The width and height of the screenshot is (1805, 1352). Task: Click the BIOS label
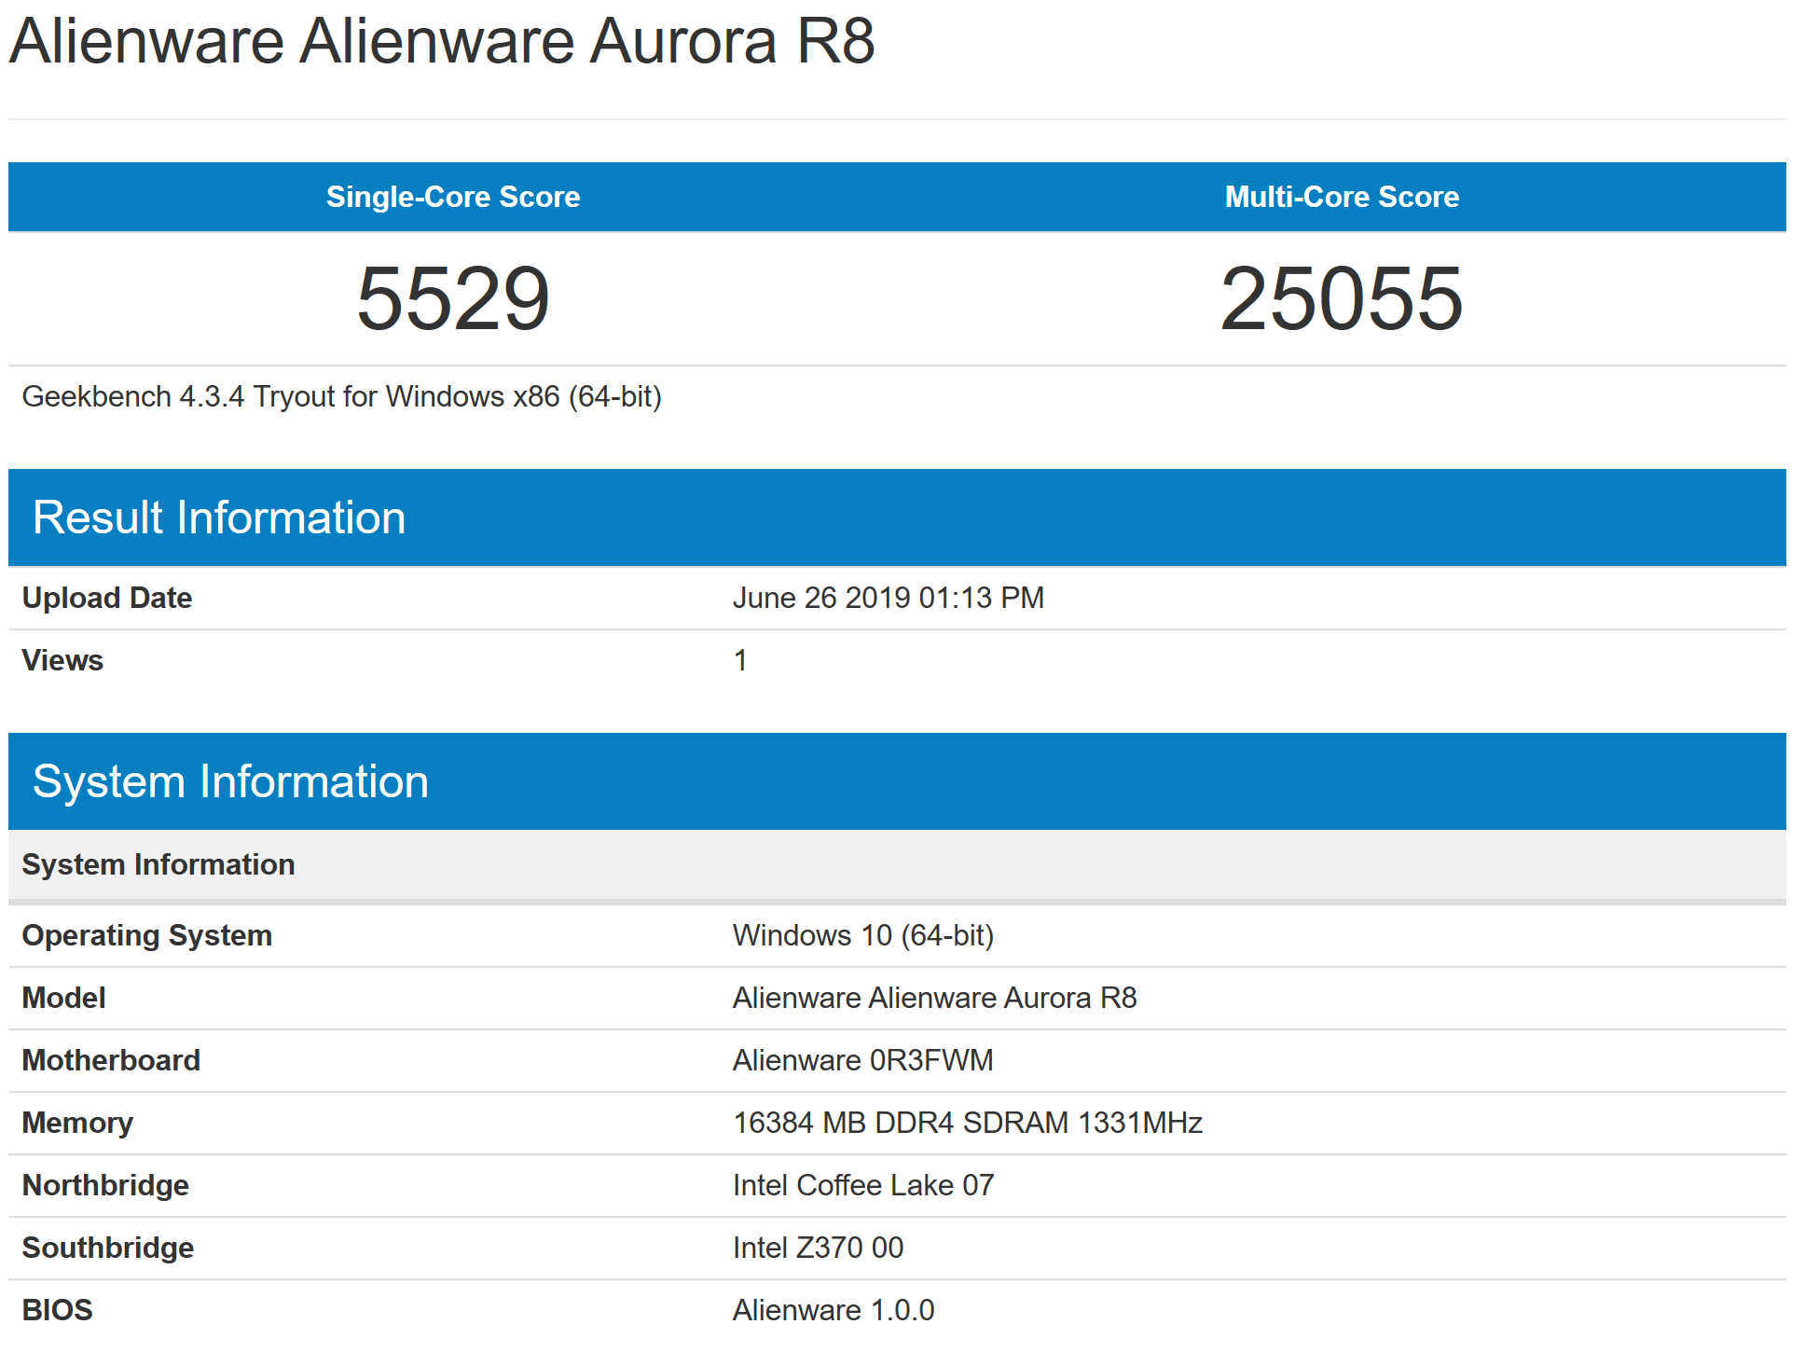(x=58, y=1310)
